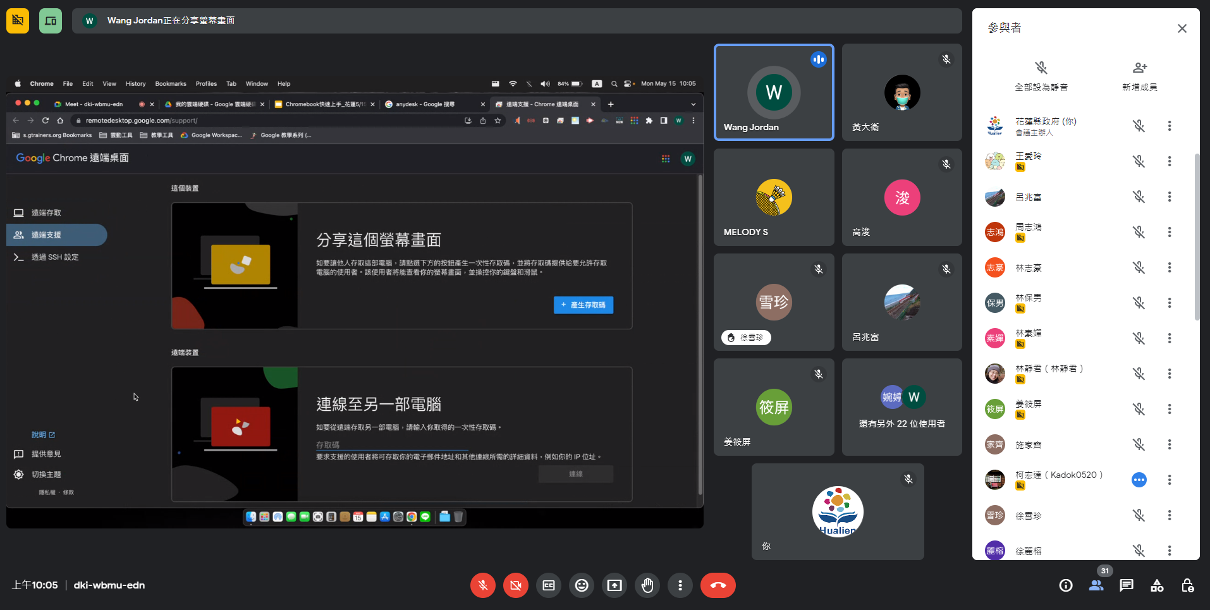Hang up the call

coord(718,585)
